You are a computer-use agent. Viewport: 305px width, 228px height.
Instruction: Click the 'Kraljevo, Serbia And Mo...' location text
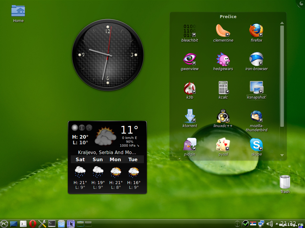pos(107,152)
